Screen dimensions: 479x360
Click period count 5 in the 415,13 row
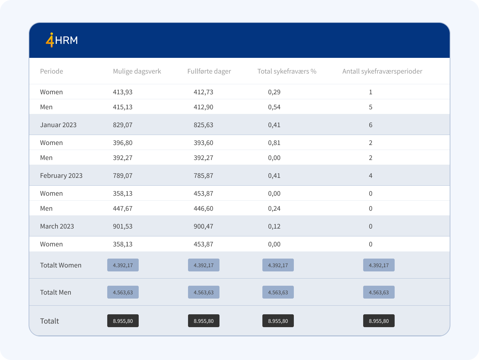click(371, 107)
